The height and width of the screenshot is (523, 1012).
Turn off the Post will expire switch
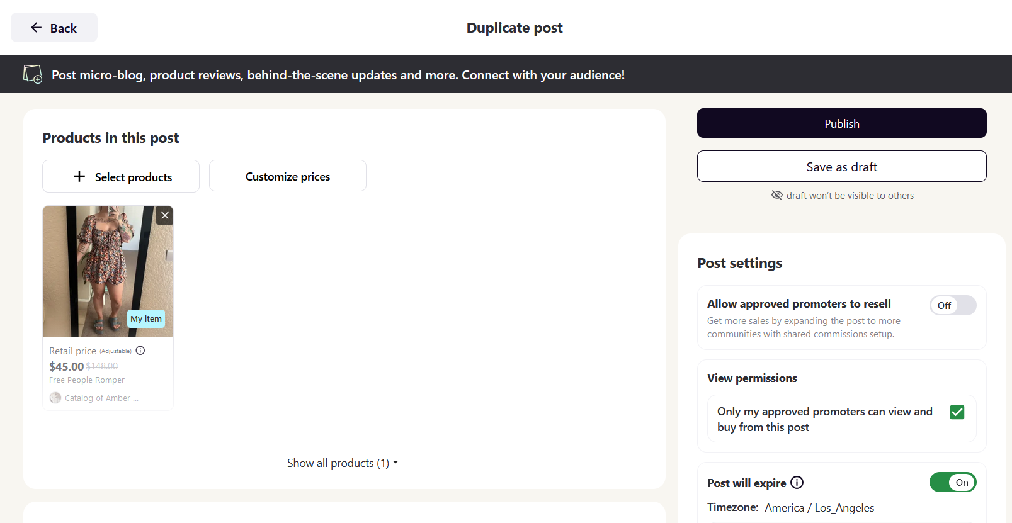pos(953,483)
